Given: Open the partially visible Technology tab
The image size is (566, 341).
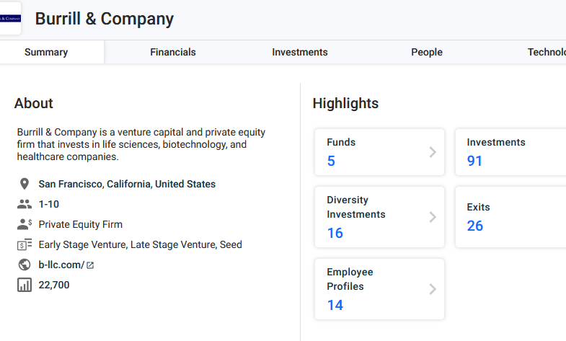Looking at the screenshot, I should coord(547,52).
